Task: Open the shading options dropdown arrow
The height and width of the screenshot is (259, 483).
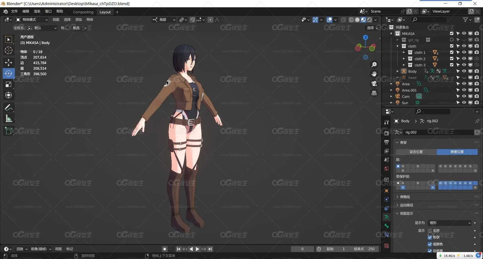Action: coord(376,20)
